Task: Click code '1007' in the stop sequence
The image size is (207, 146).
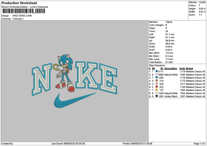Action: (183, 96)
